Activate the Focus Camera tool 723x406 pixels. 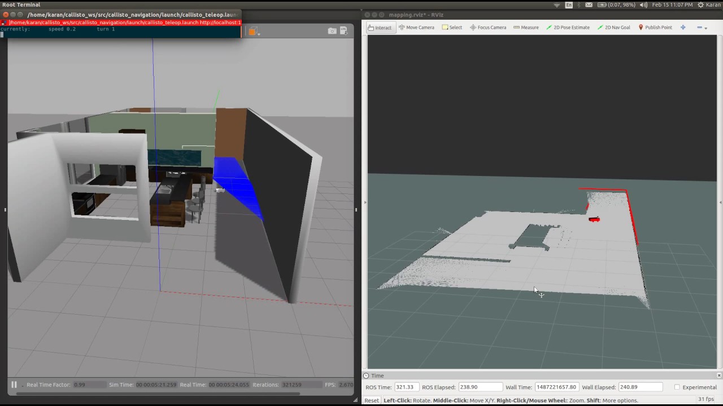[x=488, y=27]
